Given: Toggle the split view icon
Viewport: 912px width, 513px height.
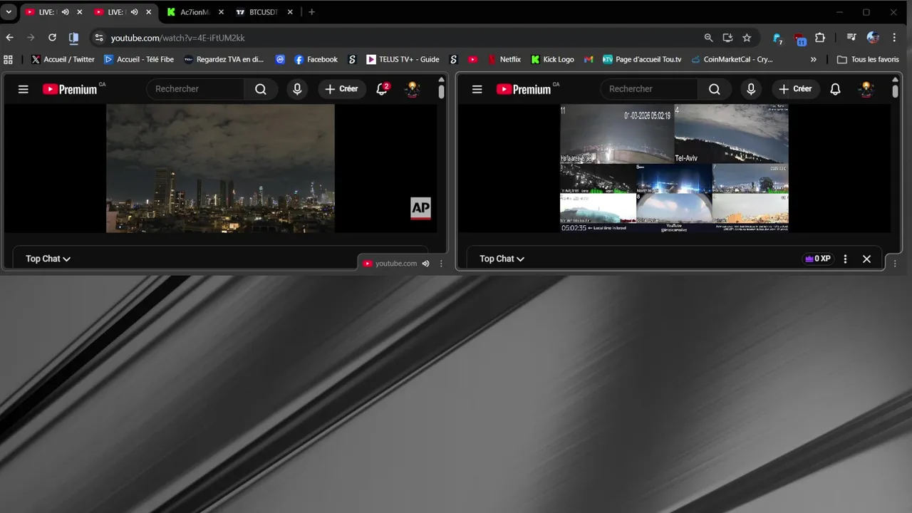Looking at the screenshot, I should pos(73,38).
